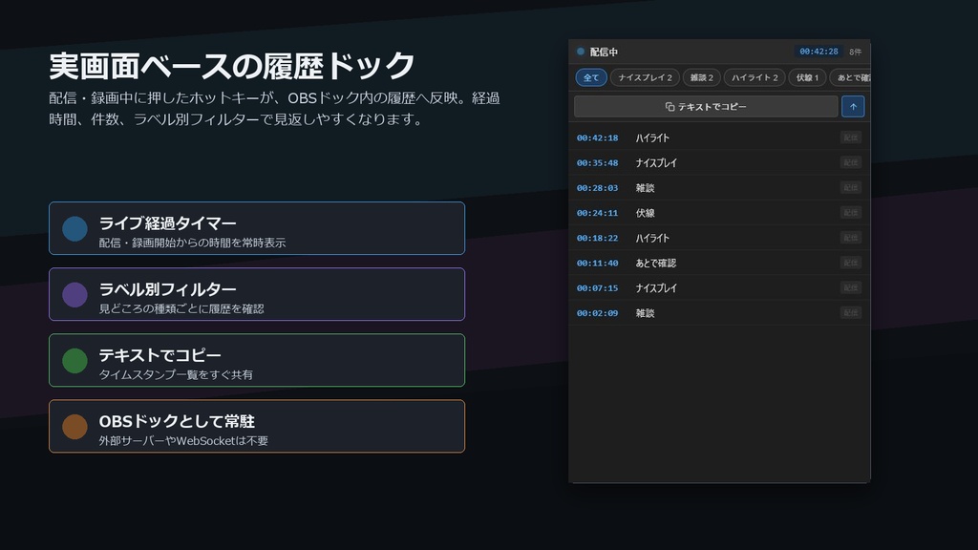The width and height of the screenshot is (978, 550).
Task: Select the partially visible あとで確 filter chip
Action: tap(851, 78)
